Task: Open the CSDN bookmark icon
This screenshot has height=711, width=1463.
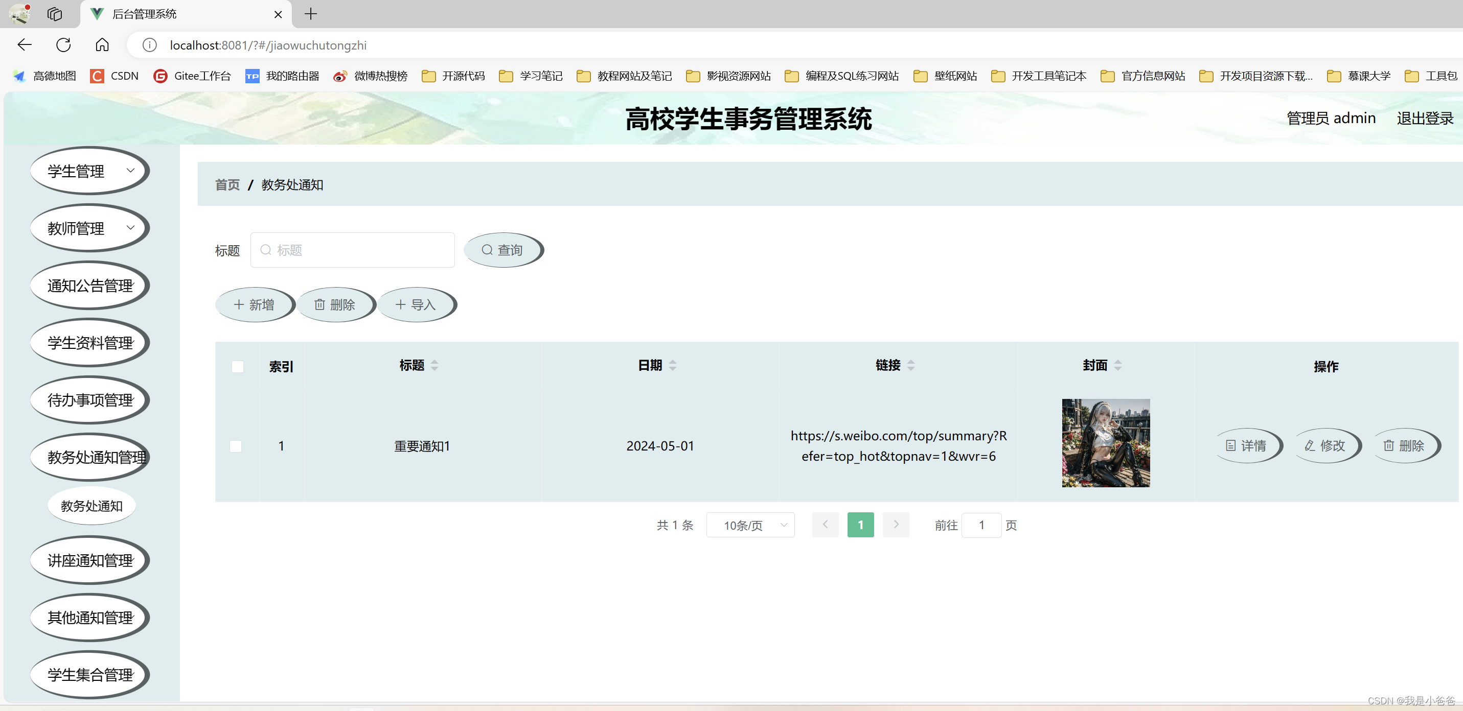Action: point(97,76)
